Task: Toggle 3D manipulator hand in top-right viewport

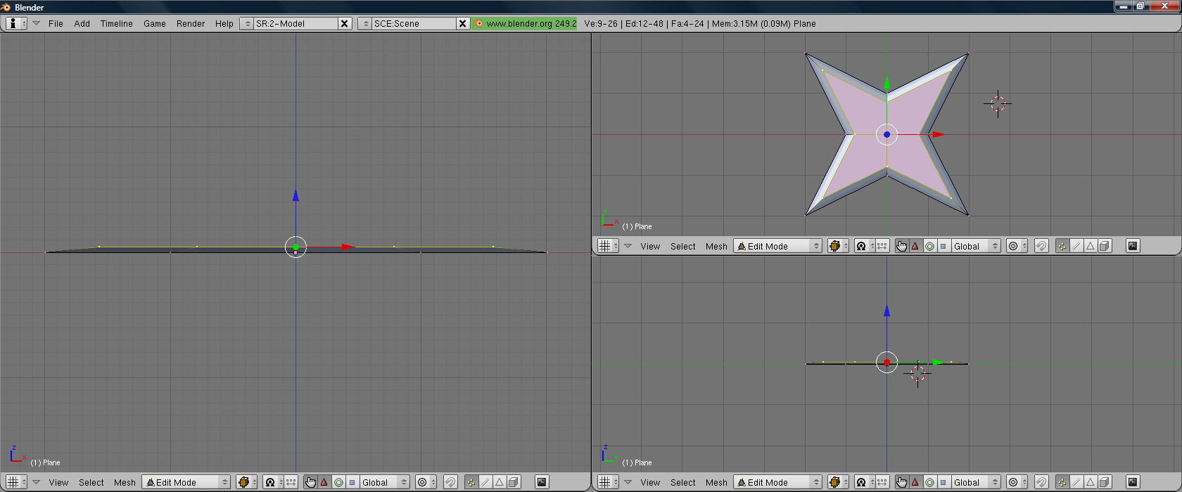Action: pyautogui.click(x=901, y=246)
